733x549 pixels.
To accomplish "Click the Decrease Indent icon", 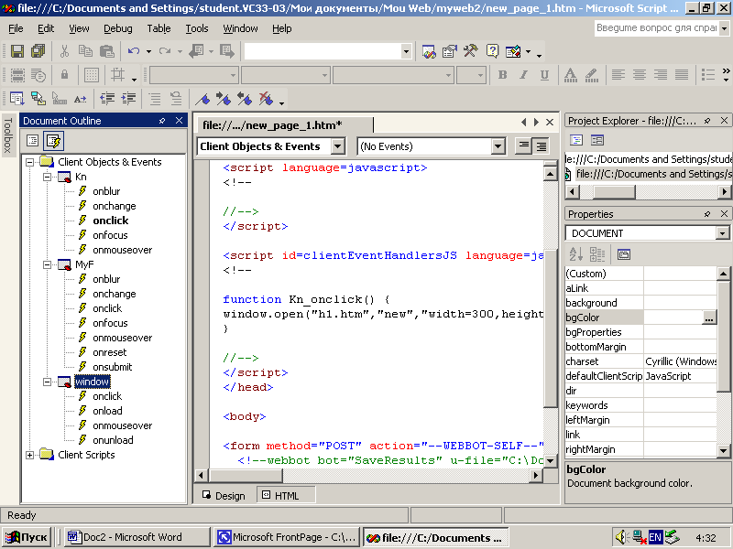I will [x=107, y=99].
